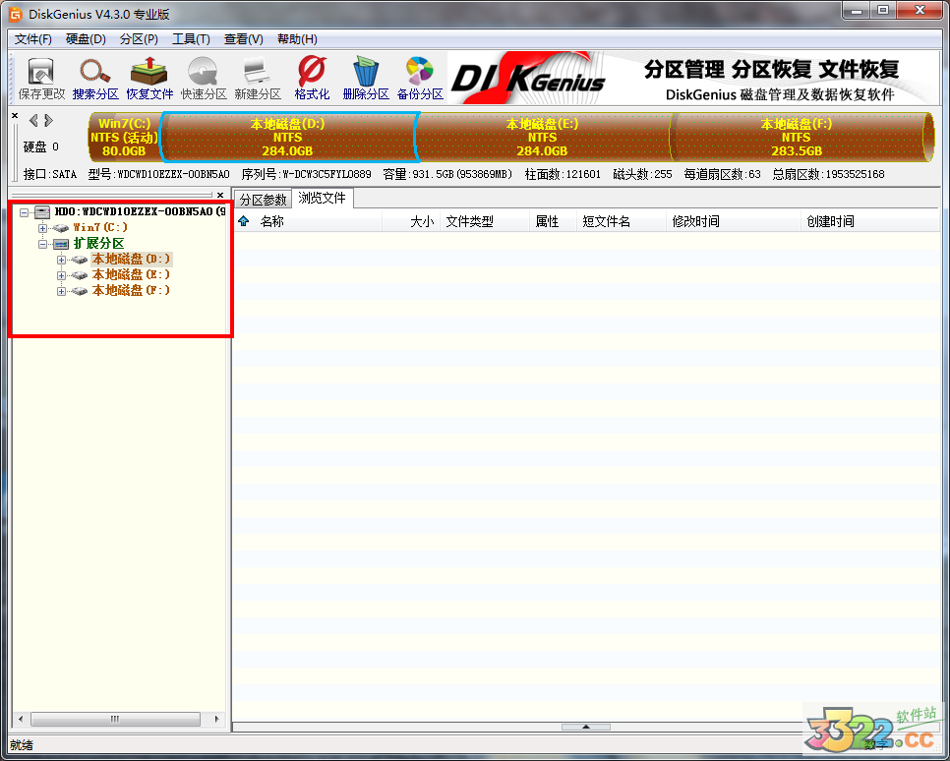Switch to the 浏览文件 tab

(x=323, y=199)
